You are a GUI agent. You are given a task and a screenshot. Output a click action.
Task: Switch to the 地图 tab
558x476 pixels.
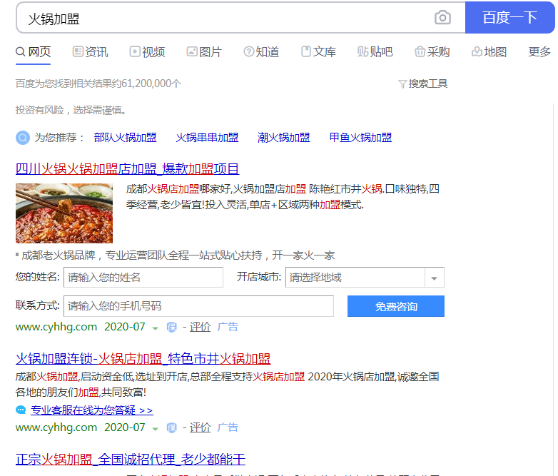click(489, 52)
